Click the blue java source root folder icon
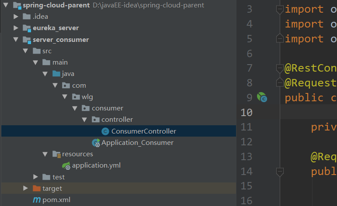Image resolution: width=337 pixels, height=206 pixels. [56, 74]
